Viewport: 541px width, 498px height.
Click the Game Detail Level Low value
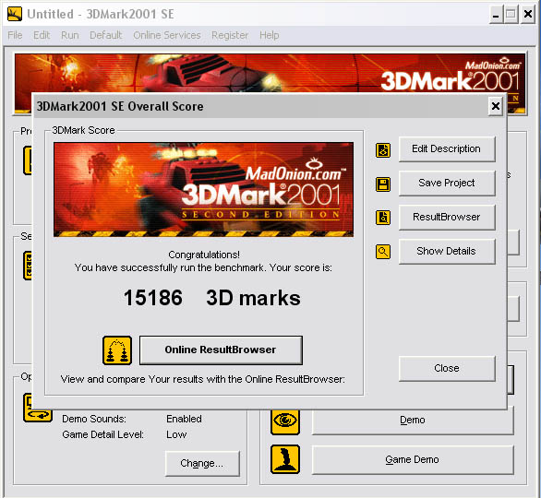tap(176, 434)
